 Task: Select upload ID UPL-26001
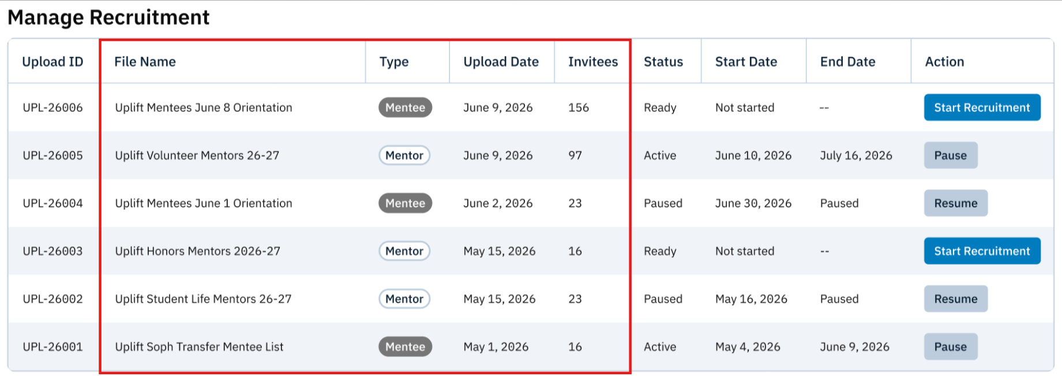pos(52,347)
